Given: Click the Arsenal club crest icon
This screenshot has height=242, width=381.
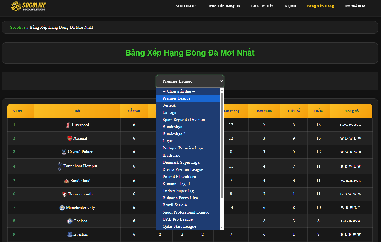Looking at the screenshot, I should pyautogui.click(x=70, y=139).
